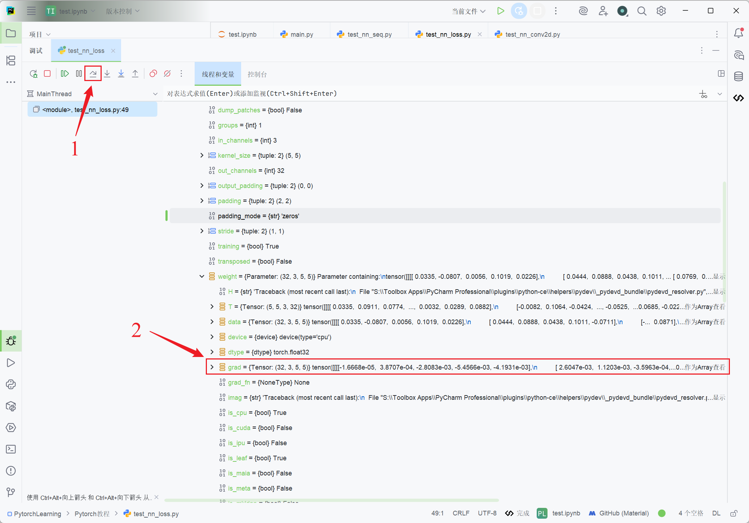Click the Step Out arrow icon
This screenshot has height=523, width=749.
click(135, 74)
